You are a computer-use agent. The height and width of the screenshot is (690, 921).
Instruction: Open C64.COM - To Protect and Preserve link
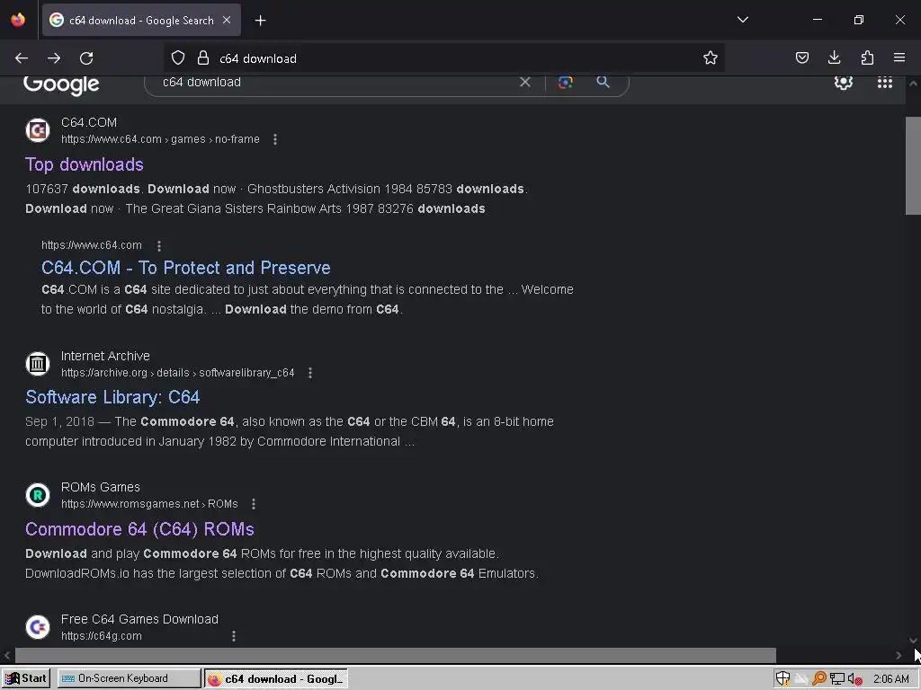185,268
